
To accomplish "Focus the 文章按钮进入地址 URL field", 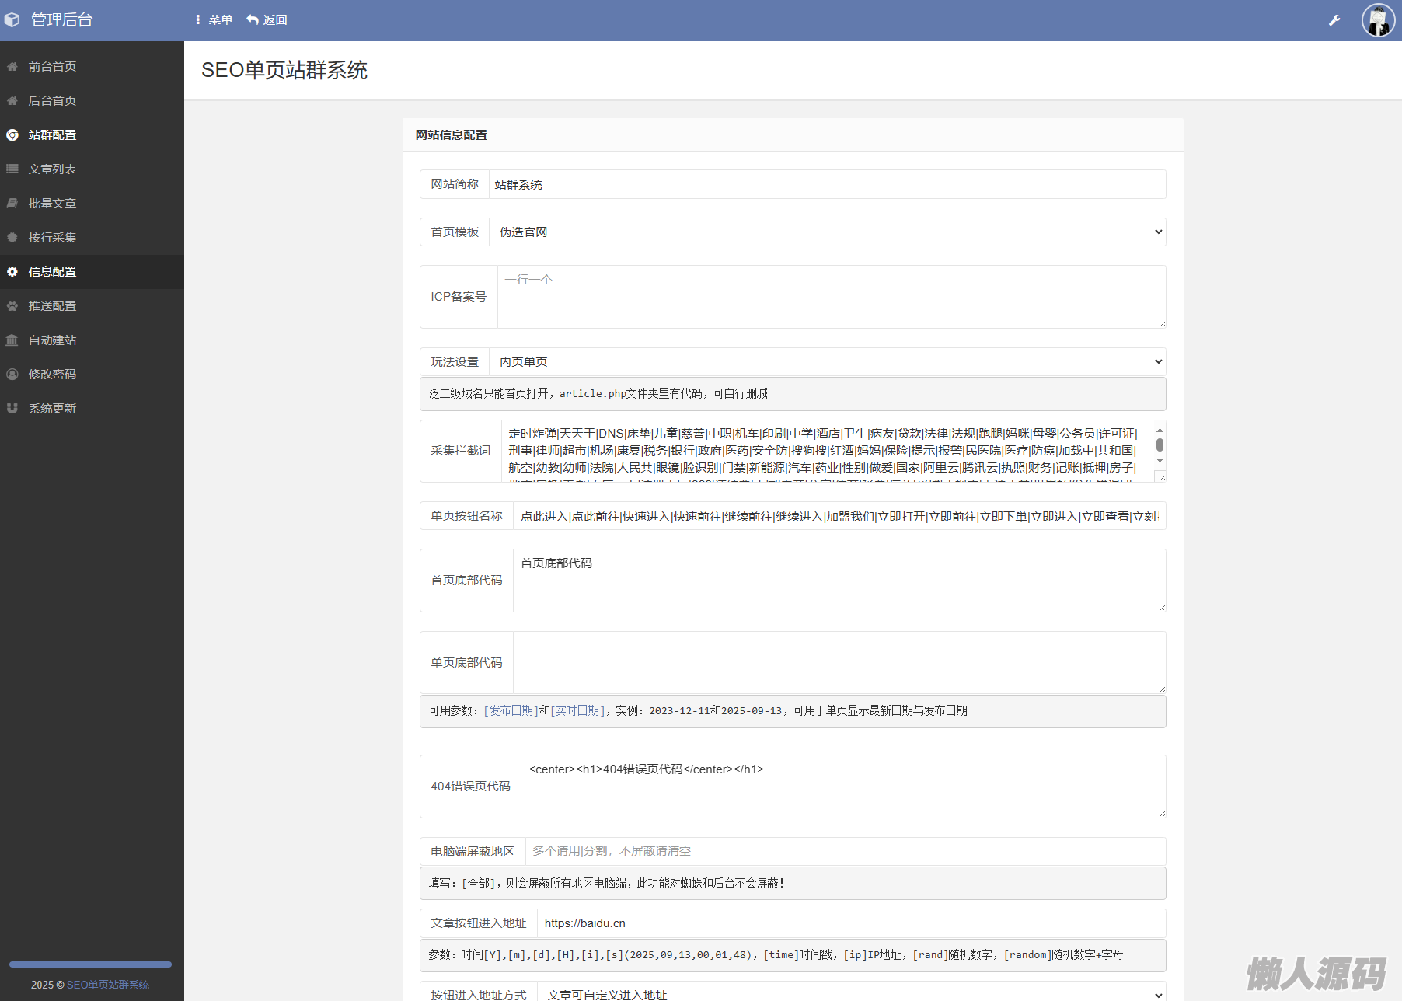I will tap(851, 923).
